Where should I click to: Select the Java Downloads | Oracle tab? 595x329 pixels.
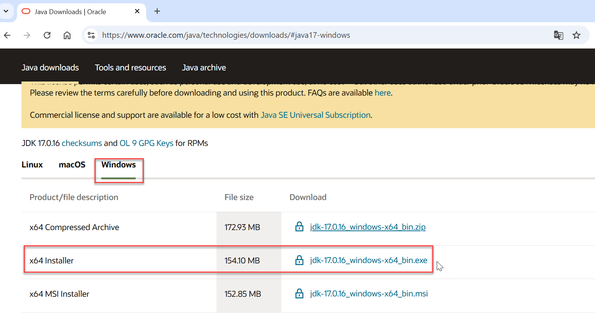(x=81, y=12)
